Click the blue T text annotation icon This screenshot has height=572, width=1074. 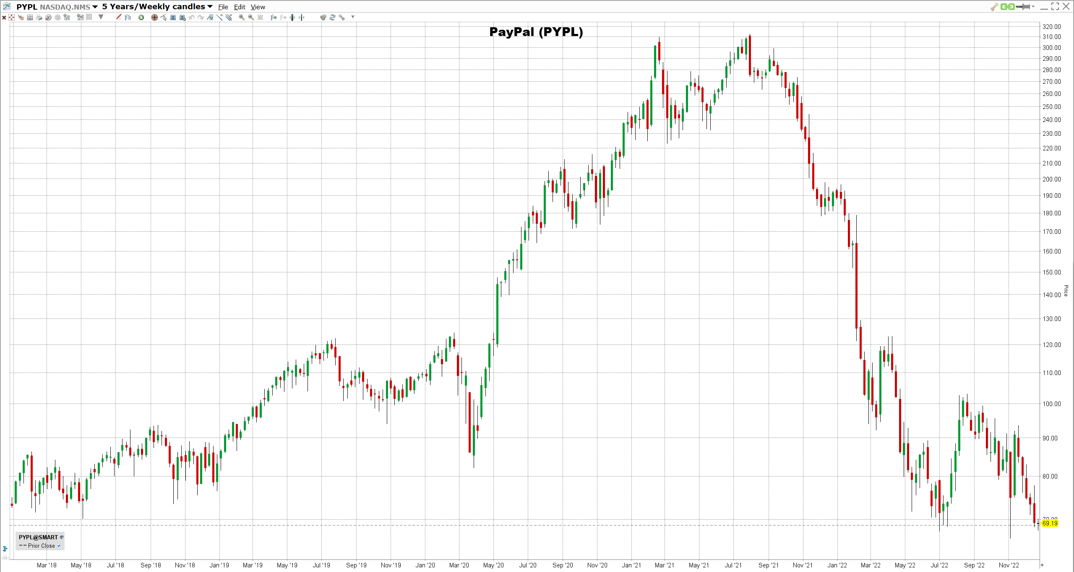[x=173, y=17]
